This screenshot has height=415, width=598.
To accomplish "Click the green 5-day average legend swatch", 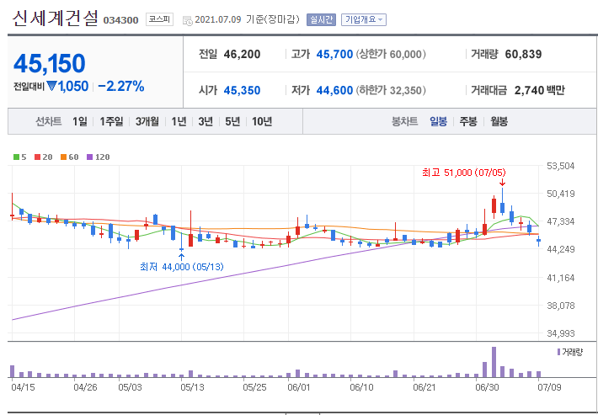I will point(16,157).
